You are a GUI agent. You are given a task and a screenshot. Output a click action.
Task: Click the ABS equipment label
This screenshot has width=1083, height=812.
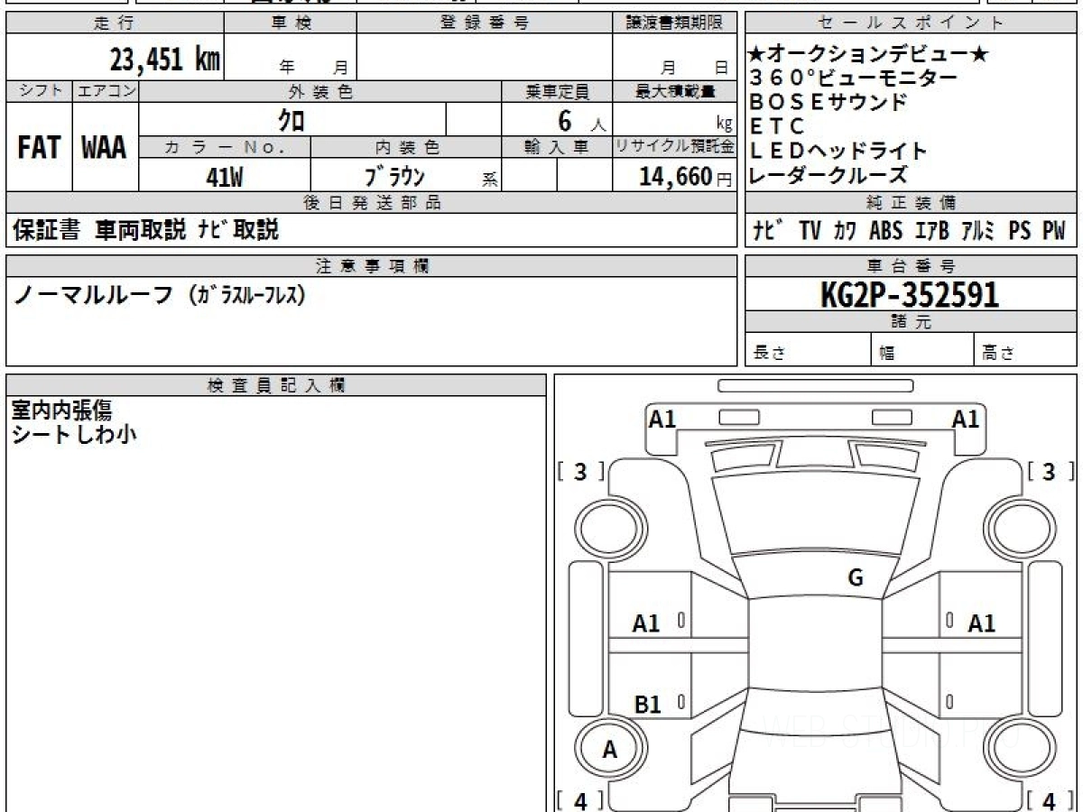[x=885, y=231]
